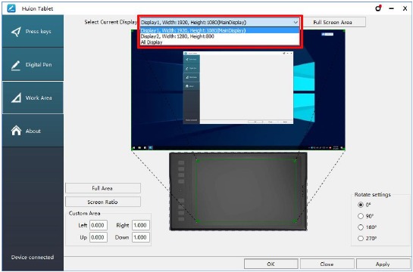Open the Press keys section

33,32
